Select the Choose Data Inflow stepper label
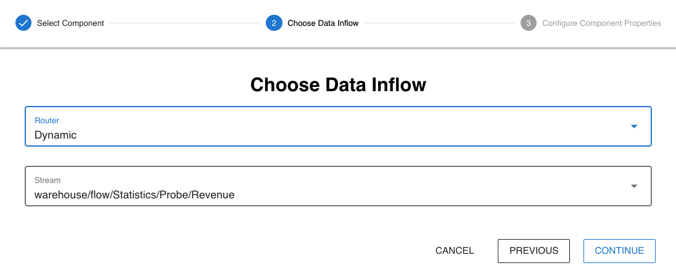The width and height of the screenshot is (676, 276). click(x=323, y=23)
